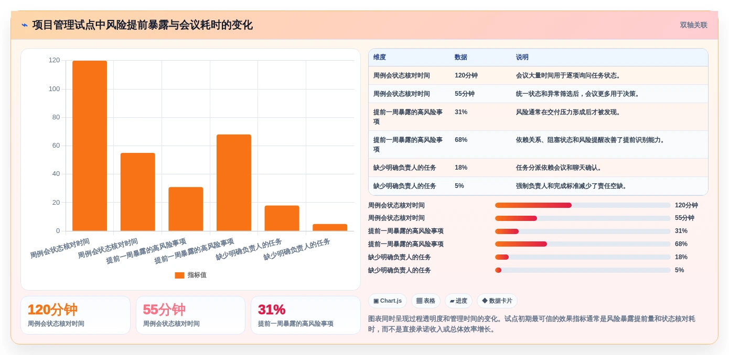Click the tallest chart bar reaching 120

click(x=90, y=146)
